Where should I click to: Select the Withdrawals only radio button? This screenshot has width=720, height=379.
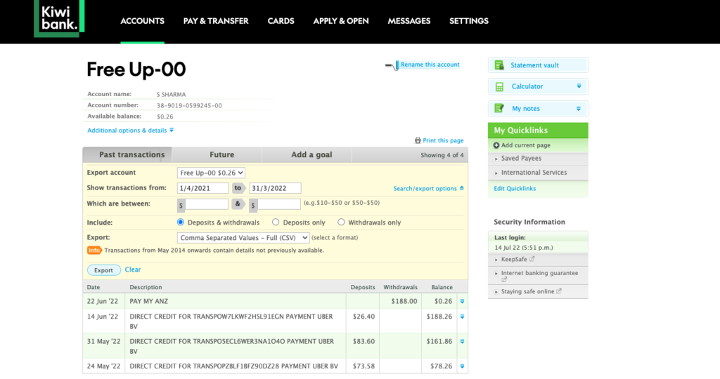pyautogui.click(x=341, y=222)
